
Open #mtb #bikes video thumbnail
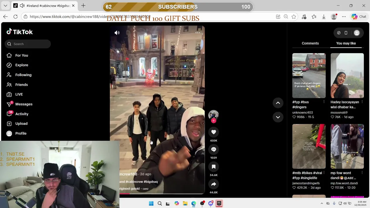[x=309, y=146]
